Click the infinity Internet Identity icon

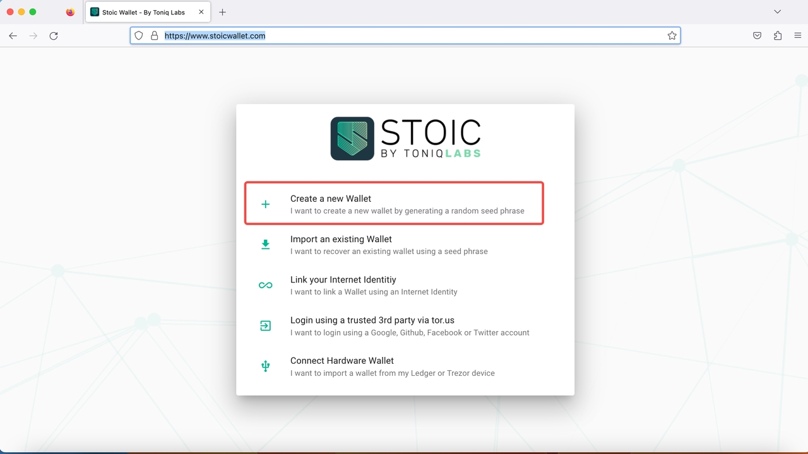(x=266, y=285)
